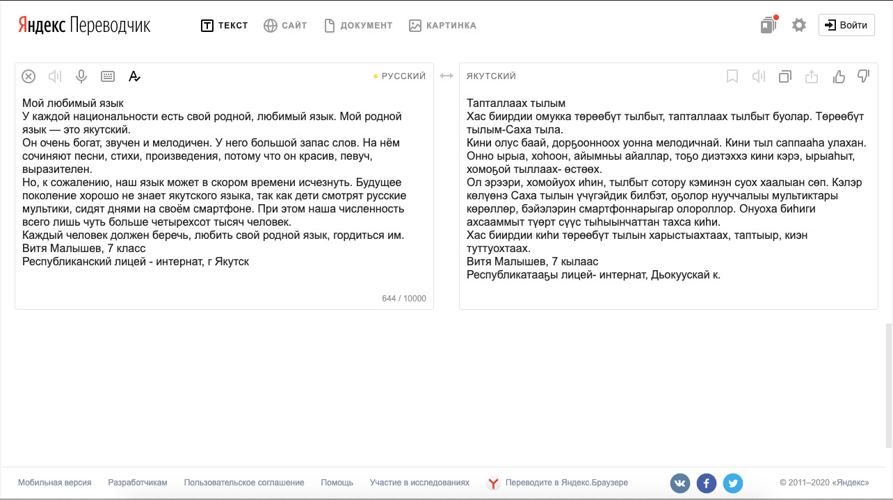Click the 'Тапталлаах тылым' translated title
Screen dimensions: 893x500
(x=516, y=103)
